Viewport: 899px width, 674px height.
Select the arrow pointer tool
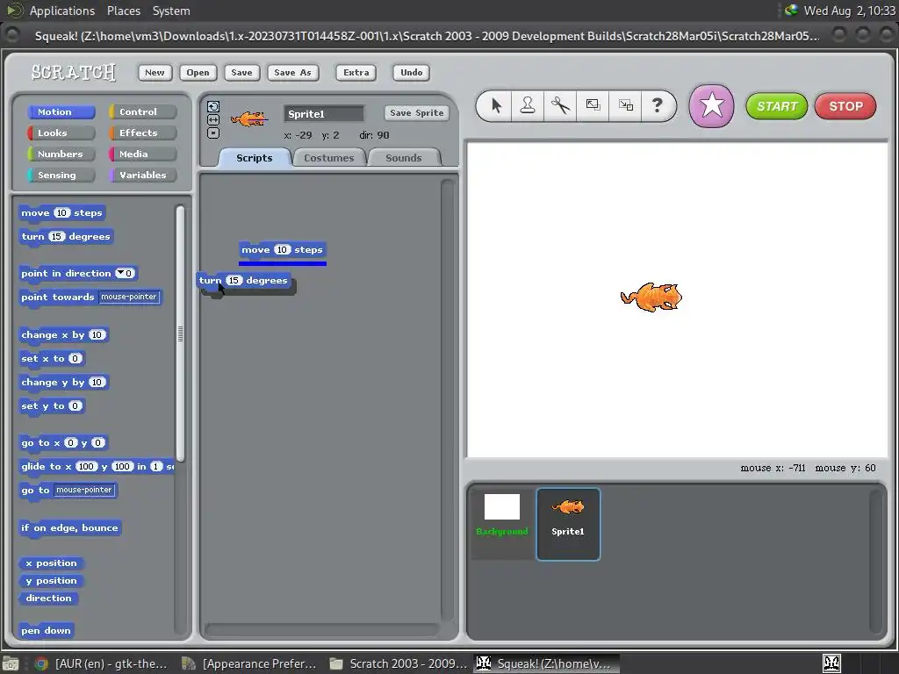(x=497, y=105)
